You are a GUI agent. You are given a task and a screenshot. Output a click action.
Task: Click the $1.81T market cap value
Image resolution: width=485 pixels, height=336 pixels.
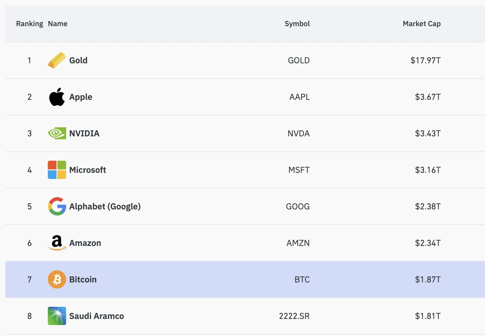428,316
